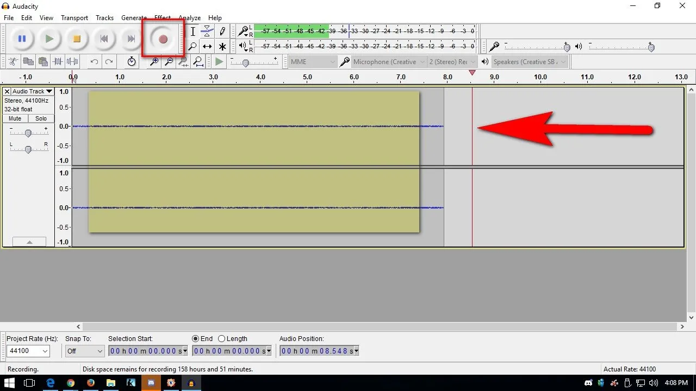Select the Multi-Tool asterisk icon
The width and height of the screenshot is (696, 391).
click(222, 47)
